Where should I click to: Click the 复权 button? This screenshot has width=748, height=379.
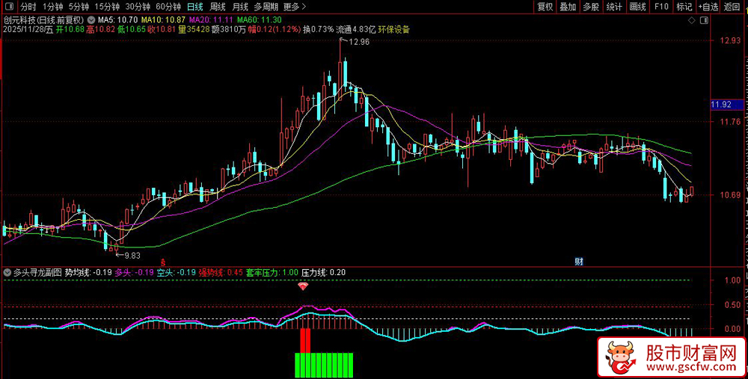pos(545,7)
